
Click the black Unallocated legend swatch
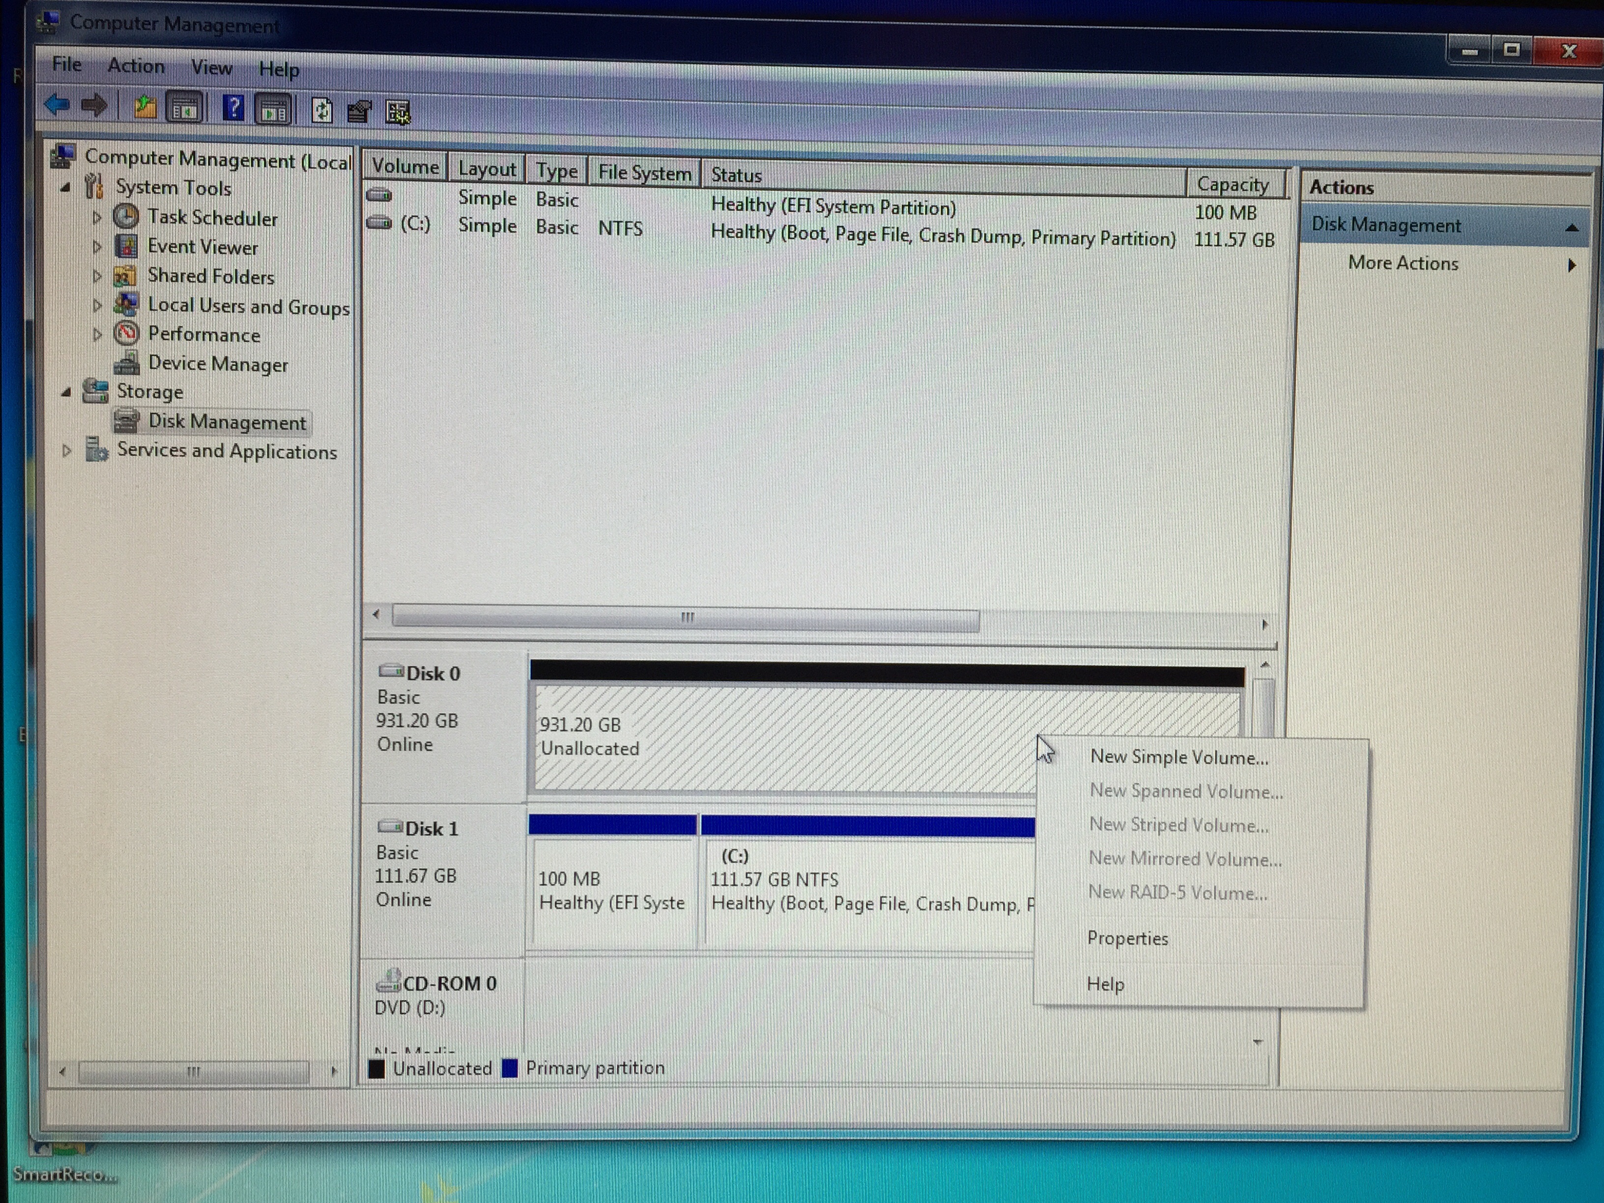(x=376, y=1069)
